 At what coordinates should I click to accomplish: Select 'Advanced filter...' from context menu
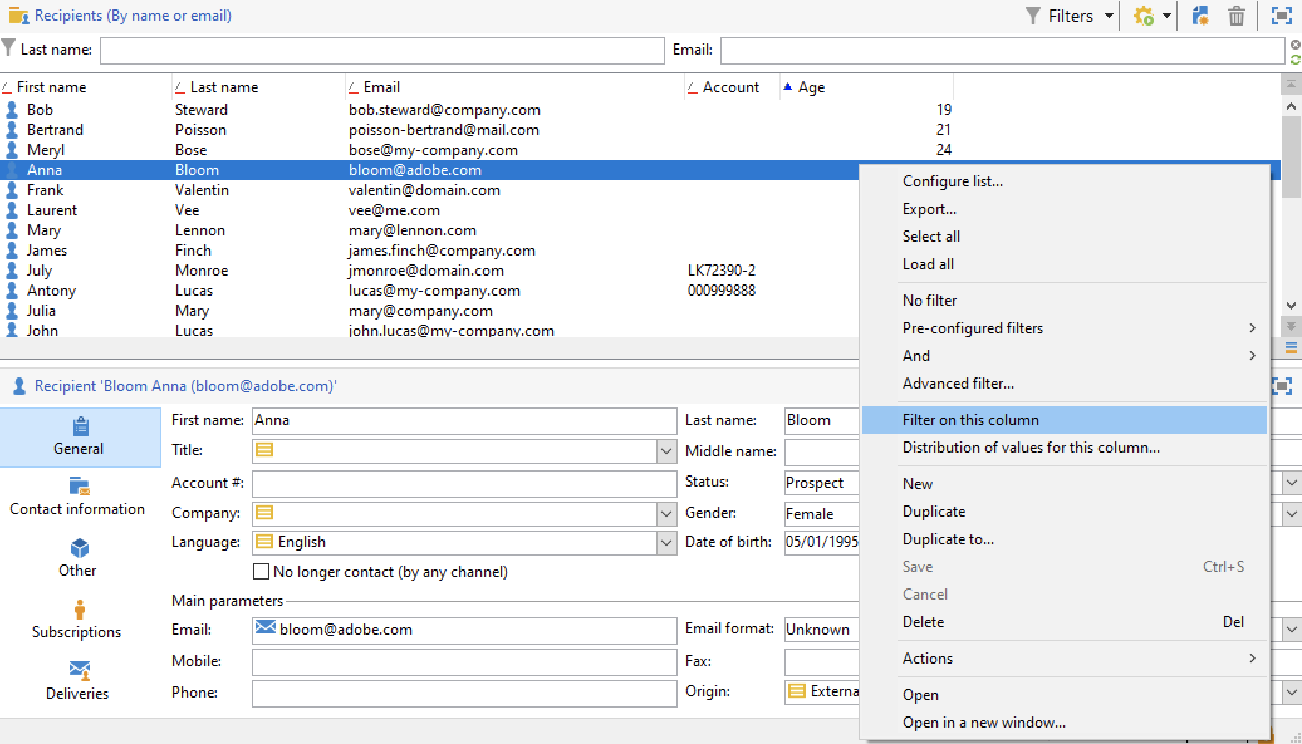click(x=958, y=384)
